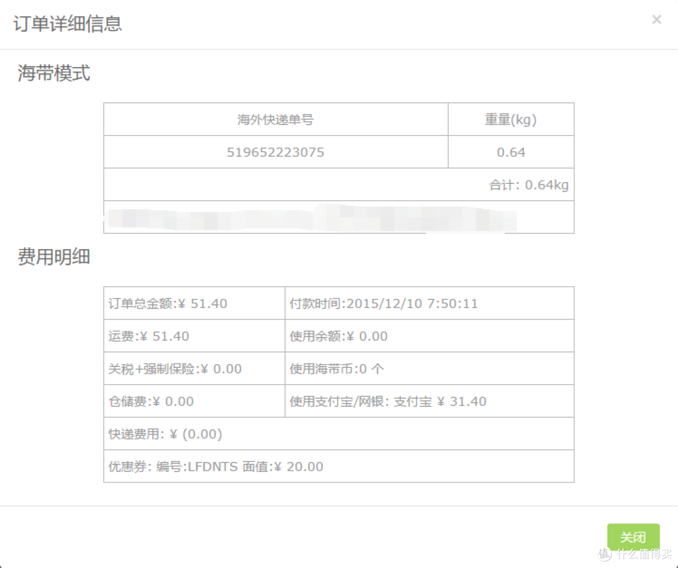Select the 快递费用 ¥ (0.00) row
678x568 pixels.
tap(338, 434)
